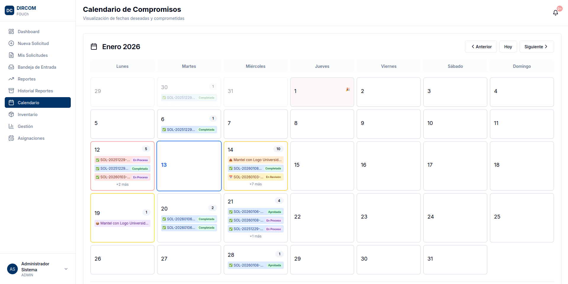Open SOL-20251229 En Proceso event on day 21
568x284 pixels.
[x=256, y=229]
